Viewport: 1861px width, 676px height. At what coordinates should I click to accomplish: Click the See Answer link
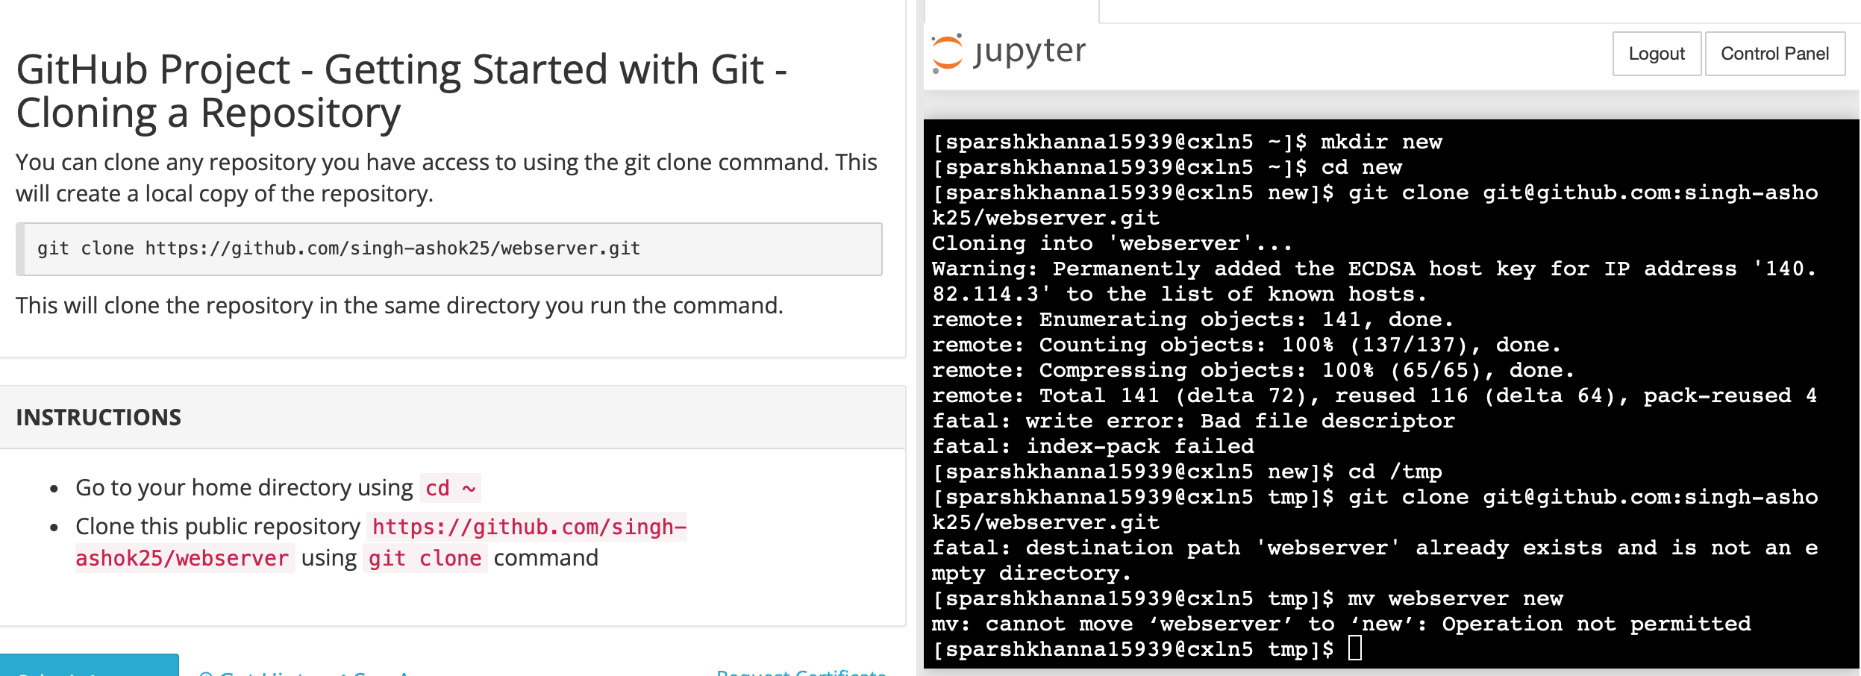381,673
